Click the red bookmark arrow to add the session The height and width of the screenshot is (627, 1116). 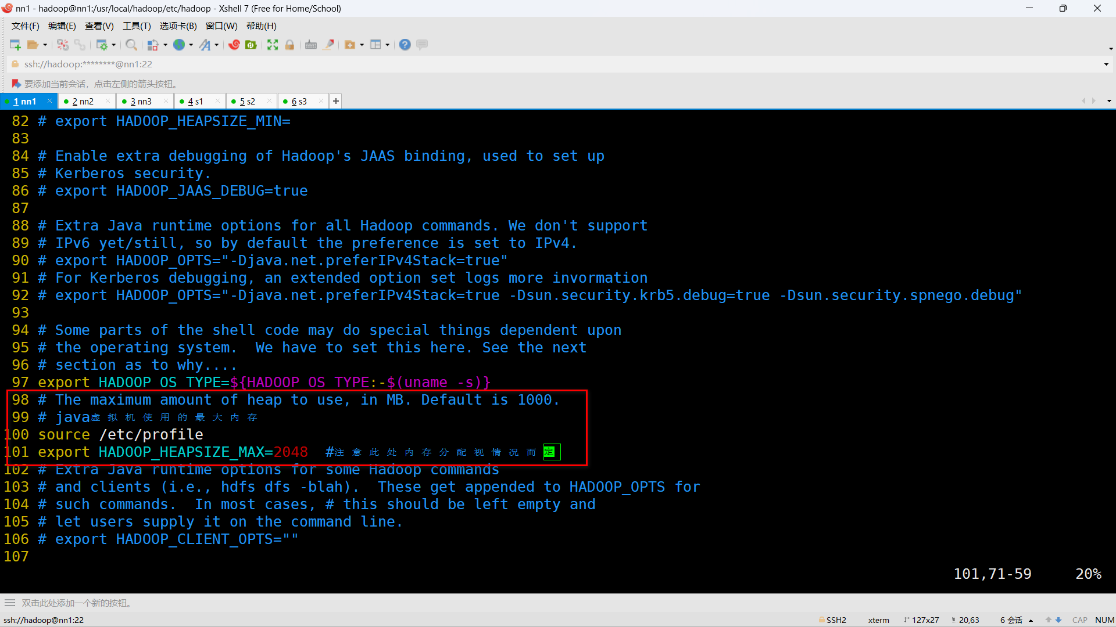[x=16, y=84]
